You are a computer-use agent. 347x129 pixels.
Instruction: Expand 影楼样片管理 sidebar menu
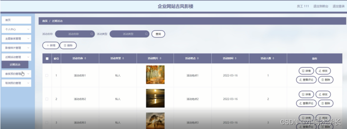16,48
